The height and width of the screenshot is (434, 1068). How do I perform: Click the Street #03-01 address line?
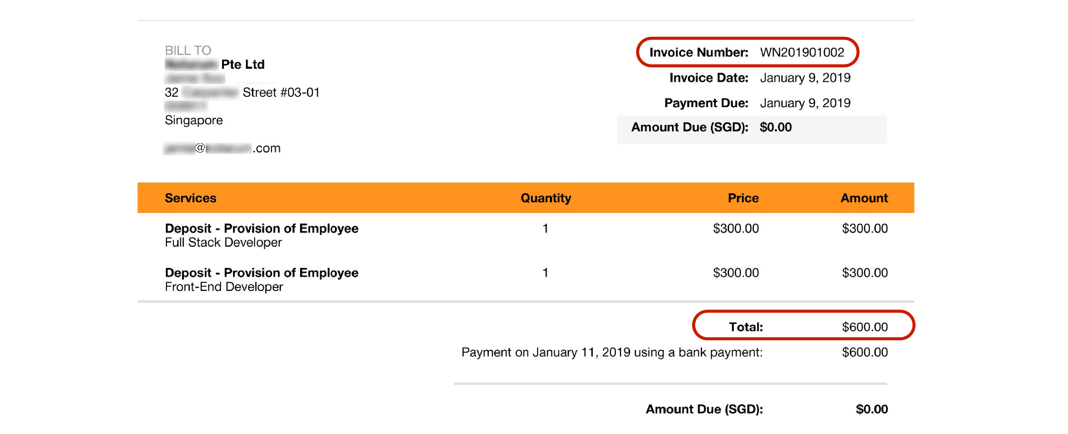[x=242, y=92]
